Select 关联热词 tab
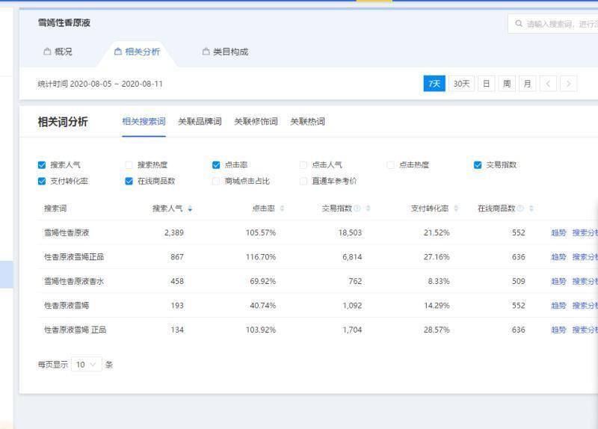This screenshot has height=429, width=598. (307, 122)
